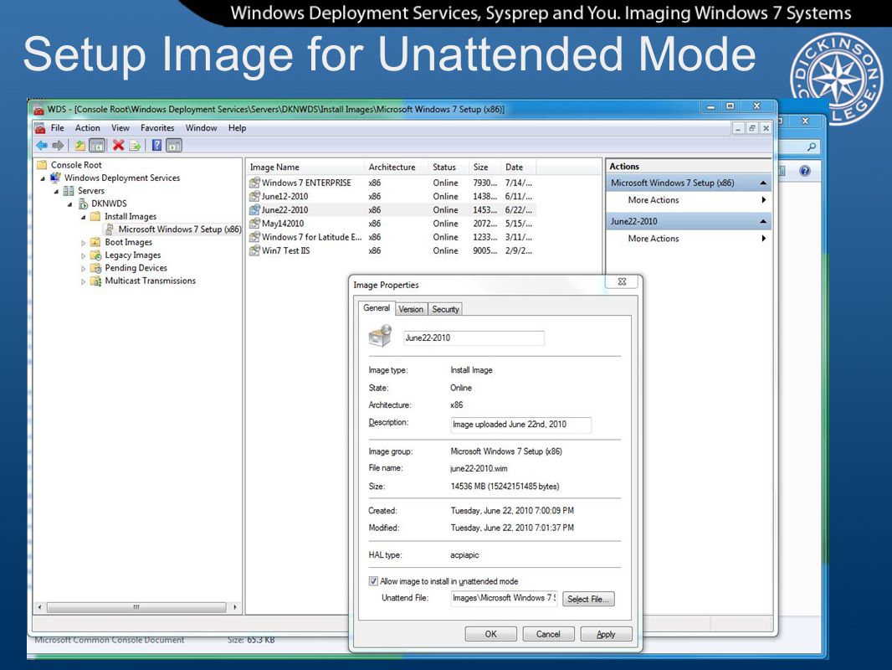Click the WDS red toolbox menu icon
Screen dimensions: 892x670
pyautogui.click(x=39, y=128)
